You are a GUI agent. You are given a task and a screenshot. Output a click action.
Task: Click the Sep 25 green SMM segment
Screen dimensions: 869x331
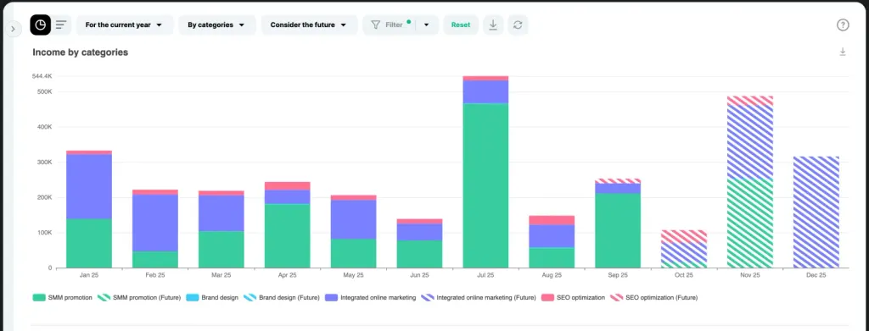click(618, 231)
